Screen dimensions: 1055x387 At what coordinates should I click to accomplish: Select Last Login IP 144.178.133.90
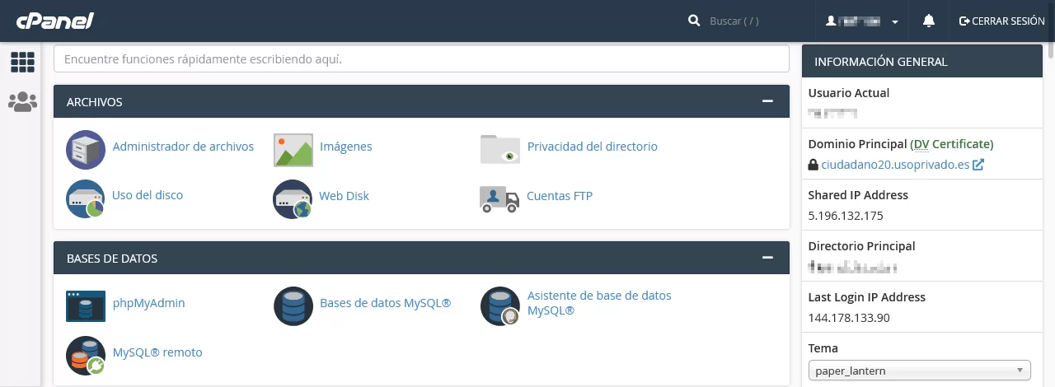[849, 318]
